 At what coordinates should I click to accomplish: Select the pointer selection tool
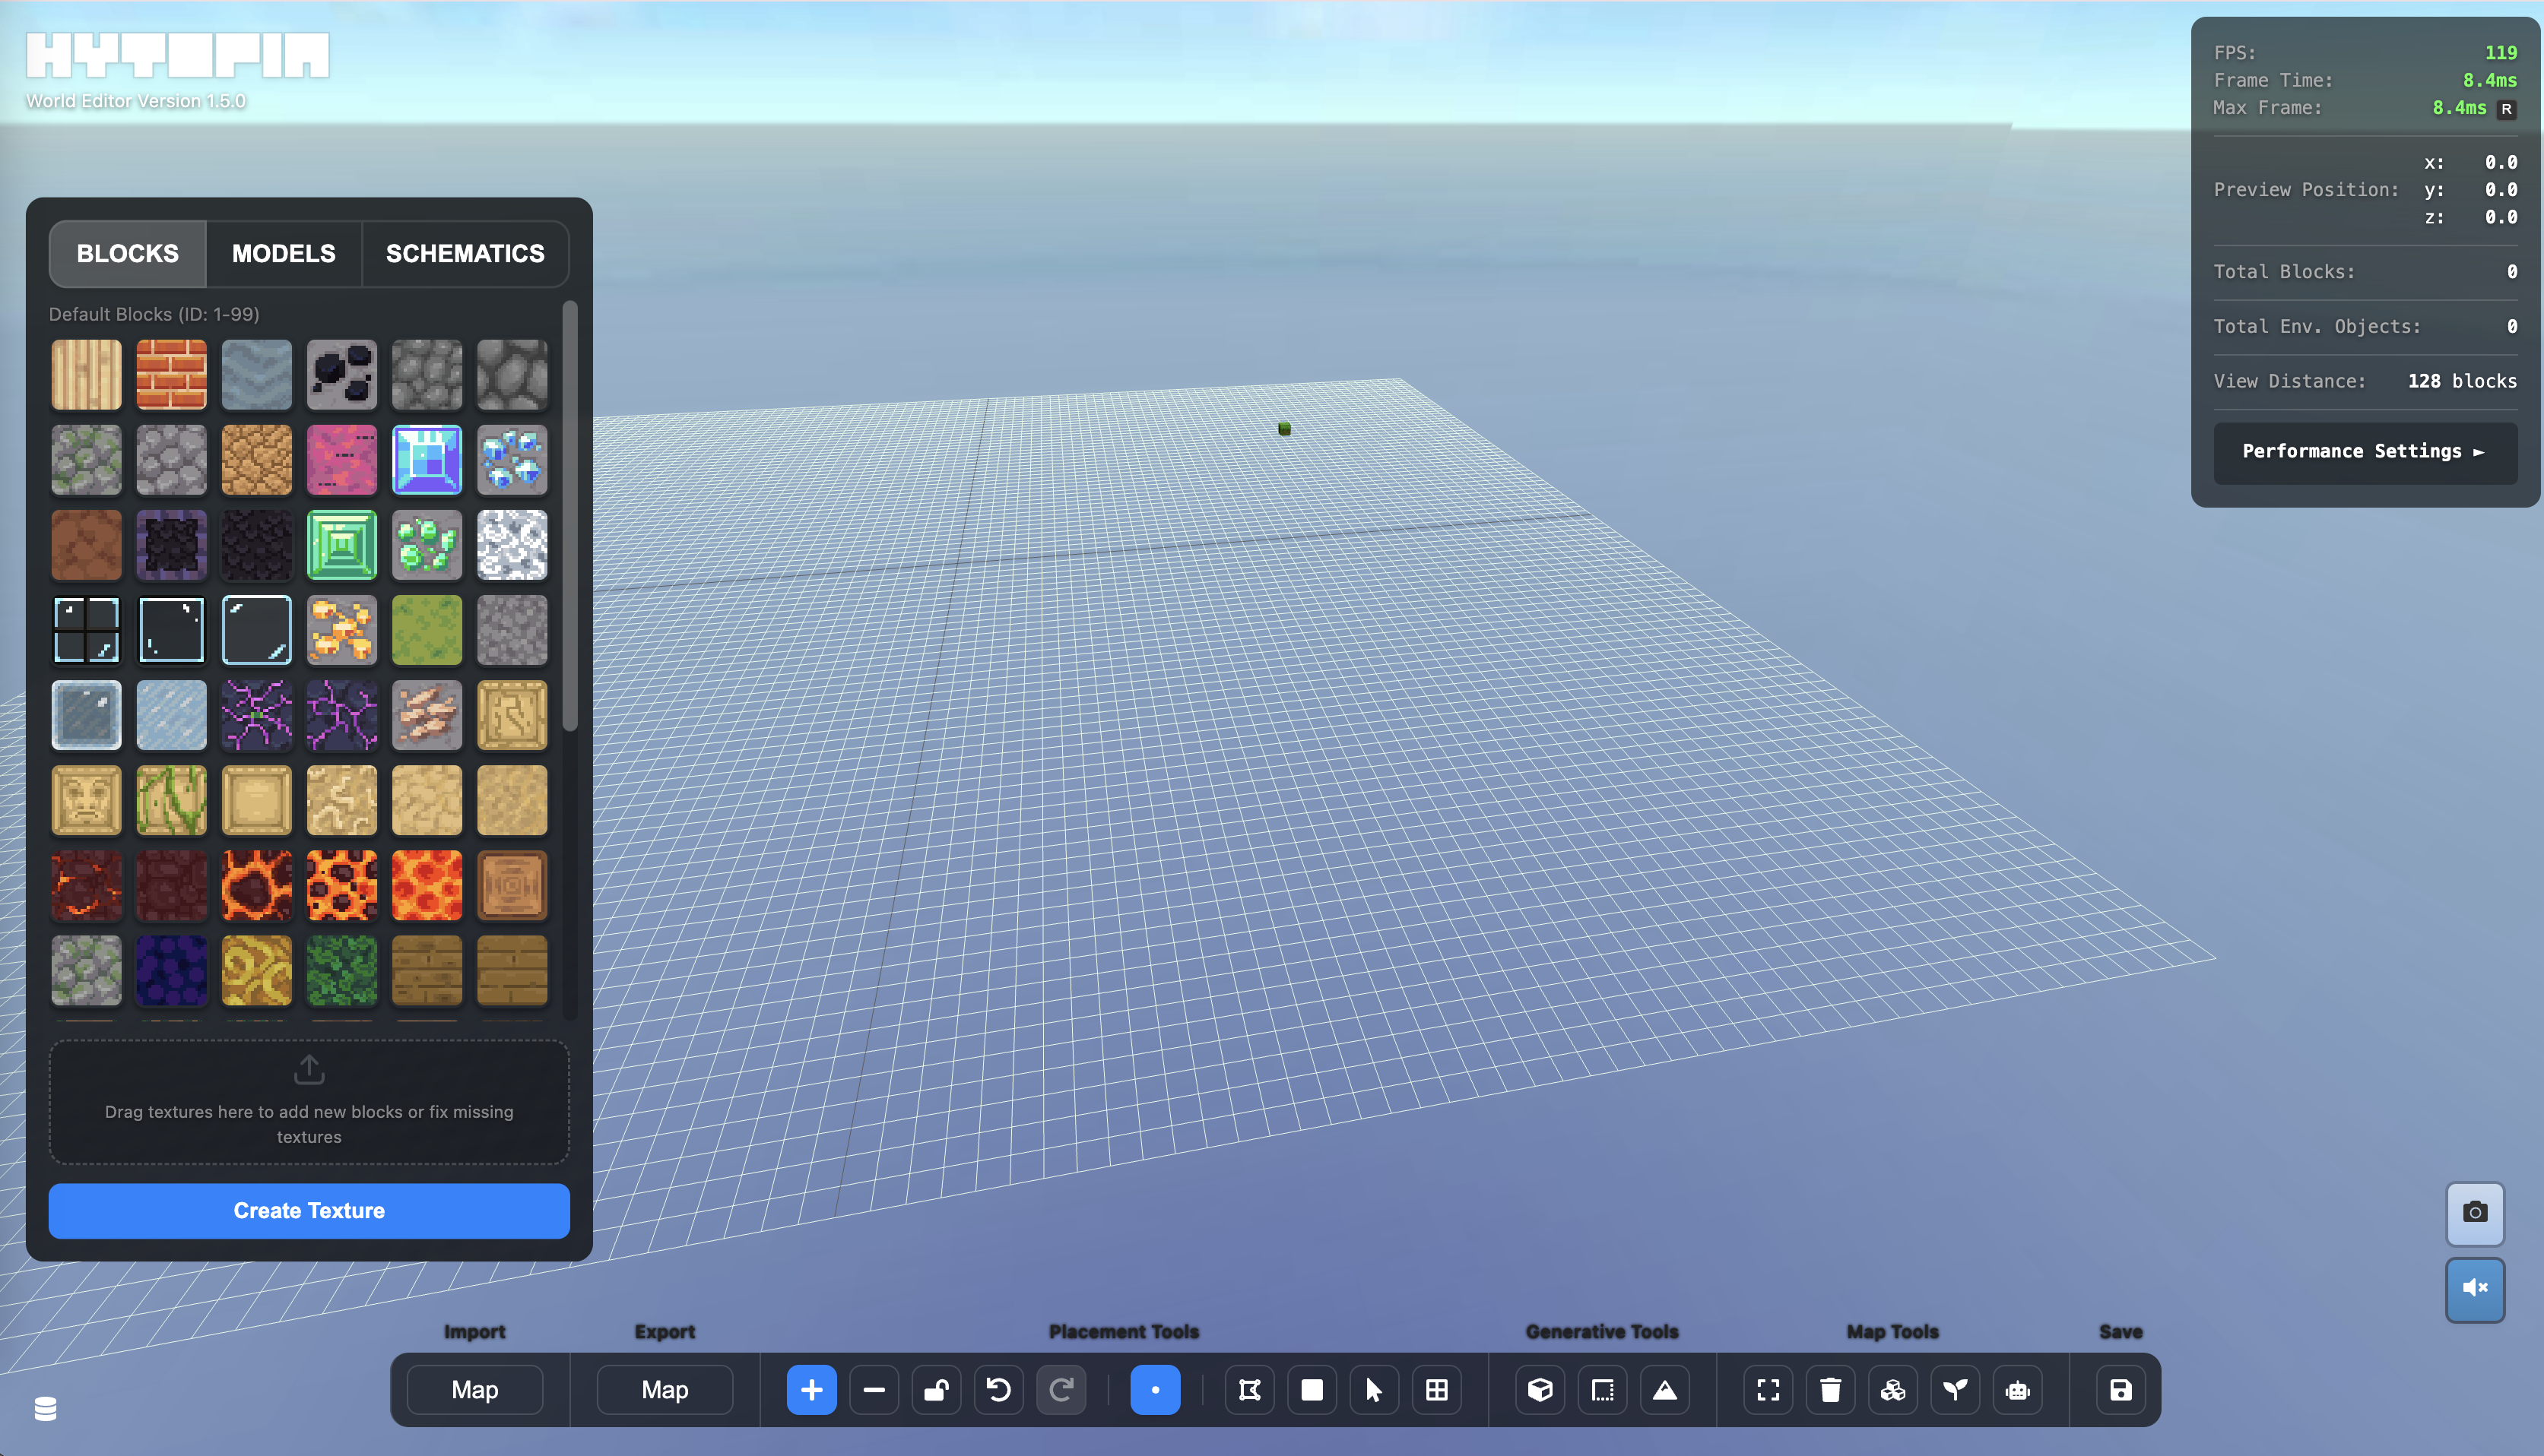pos(1375,1390)
